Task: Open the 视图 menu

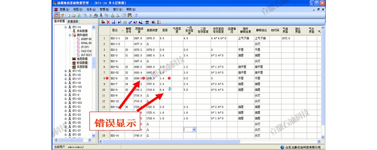Action: (78, 9)
